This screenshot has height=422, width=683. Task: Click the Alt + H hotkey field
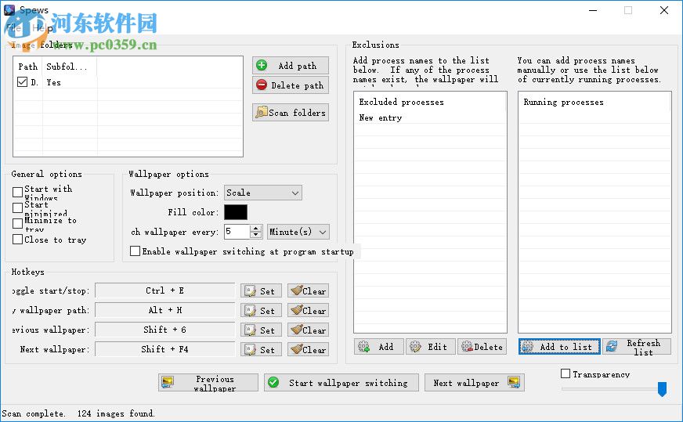164,310
